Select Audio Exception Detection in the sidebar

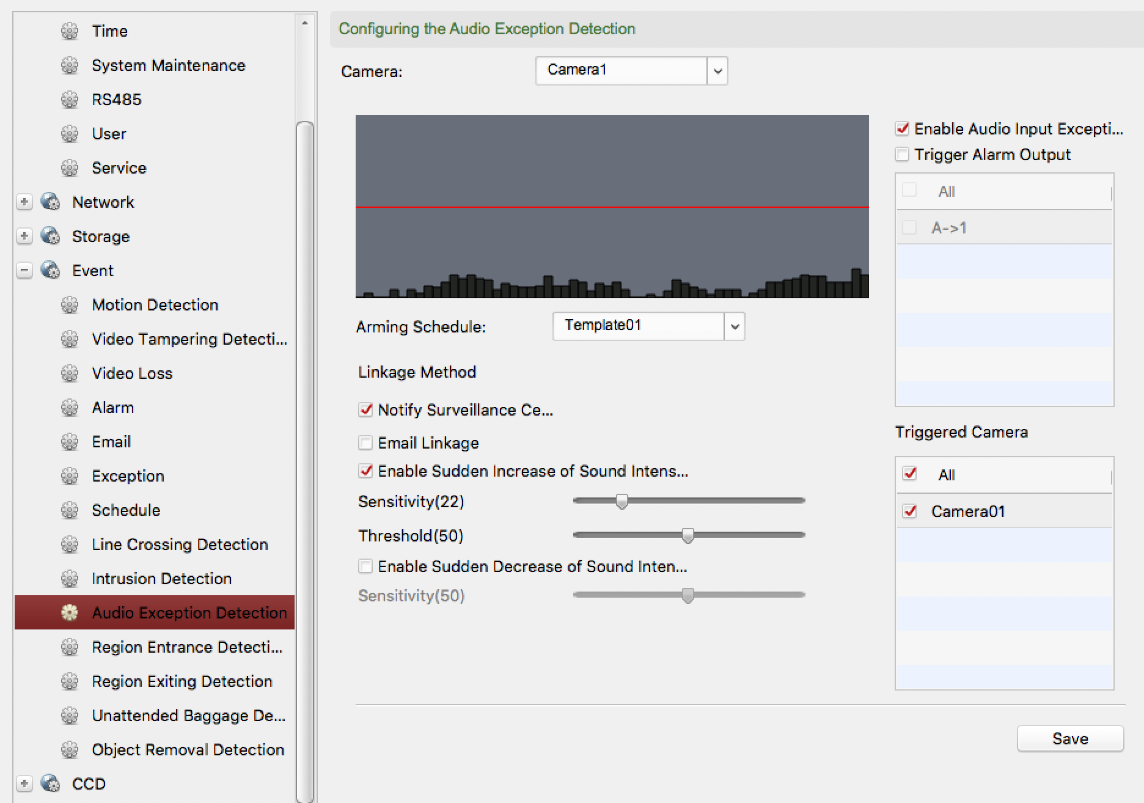tap(189, 612)
